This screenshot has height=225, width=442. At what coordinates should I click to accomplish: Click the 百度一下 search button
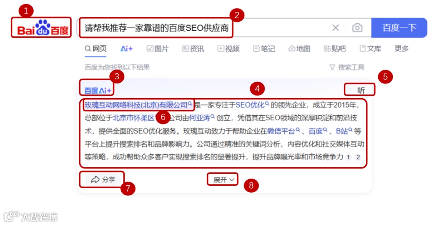[x=399, y=27]
